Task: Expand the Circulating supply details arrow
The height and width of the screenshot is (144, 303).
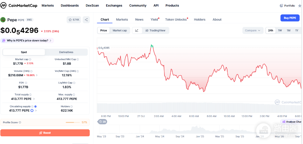Action: 36,111
